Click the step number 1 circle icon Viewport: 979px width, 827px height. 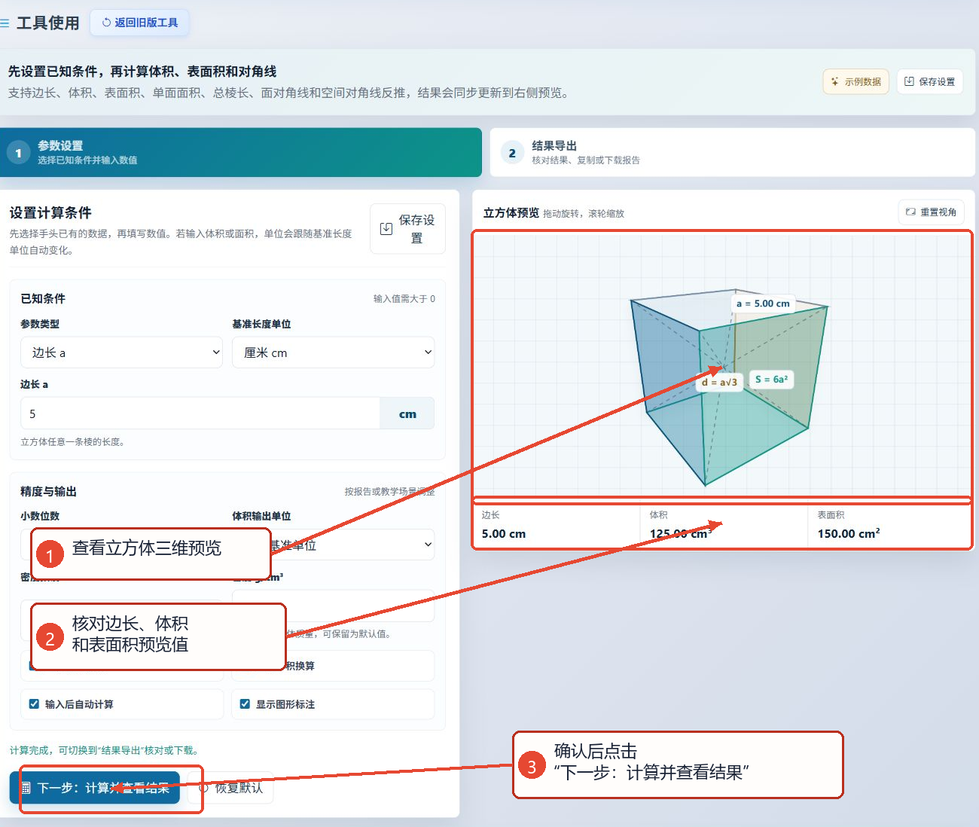(18, 153)
